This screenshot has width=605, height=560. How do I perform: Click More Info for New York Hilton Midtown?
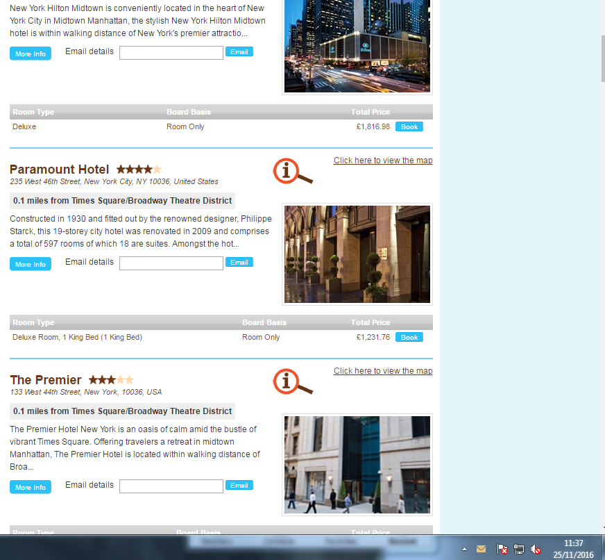tap(31, 53)
